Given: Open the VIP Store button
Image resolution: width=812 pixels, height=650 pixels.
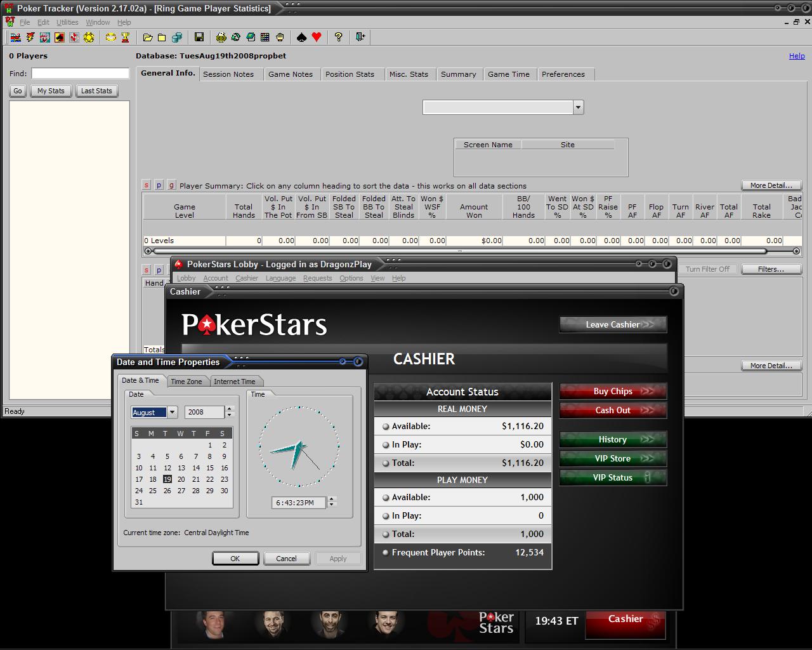Looking at the screenshot, I should [x=613, y=458].
